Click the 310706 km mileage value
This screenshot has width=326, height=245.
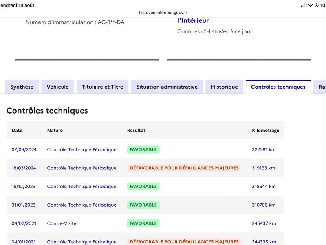pyautogui.click(x=264, y=205)
